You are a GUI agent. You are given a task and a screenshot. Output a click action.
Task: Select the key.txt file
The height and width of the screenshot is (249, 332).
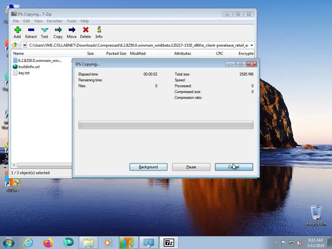click(21, 73)
